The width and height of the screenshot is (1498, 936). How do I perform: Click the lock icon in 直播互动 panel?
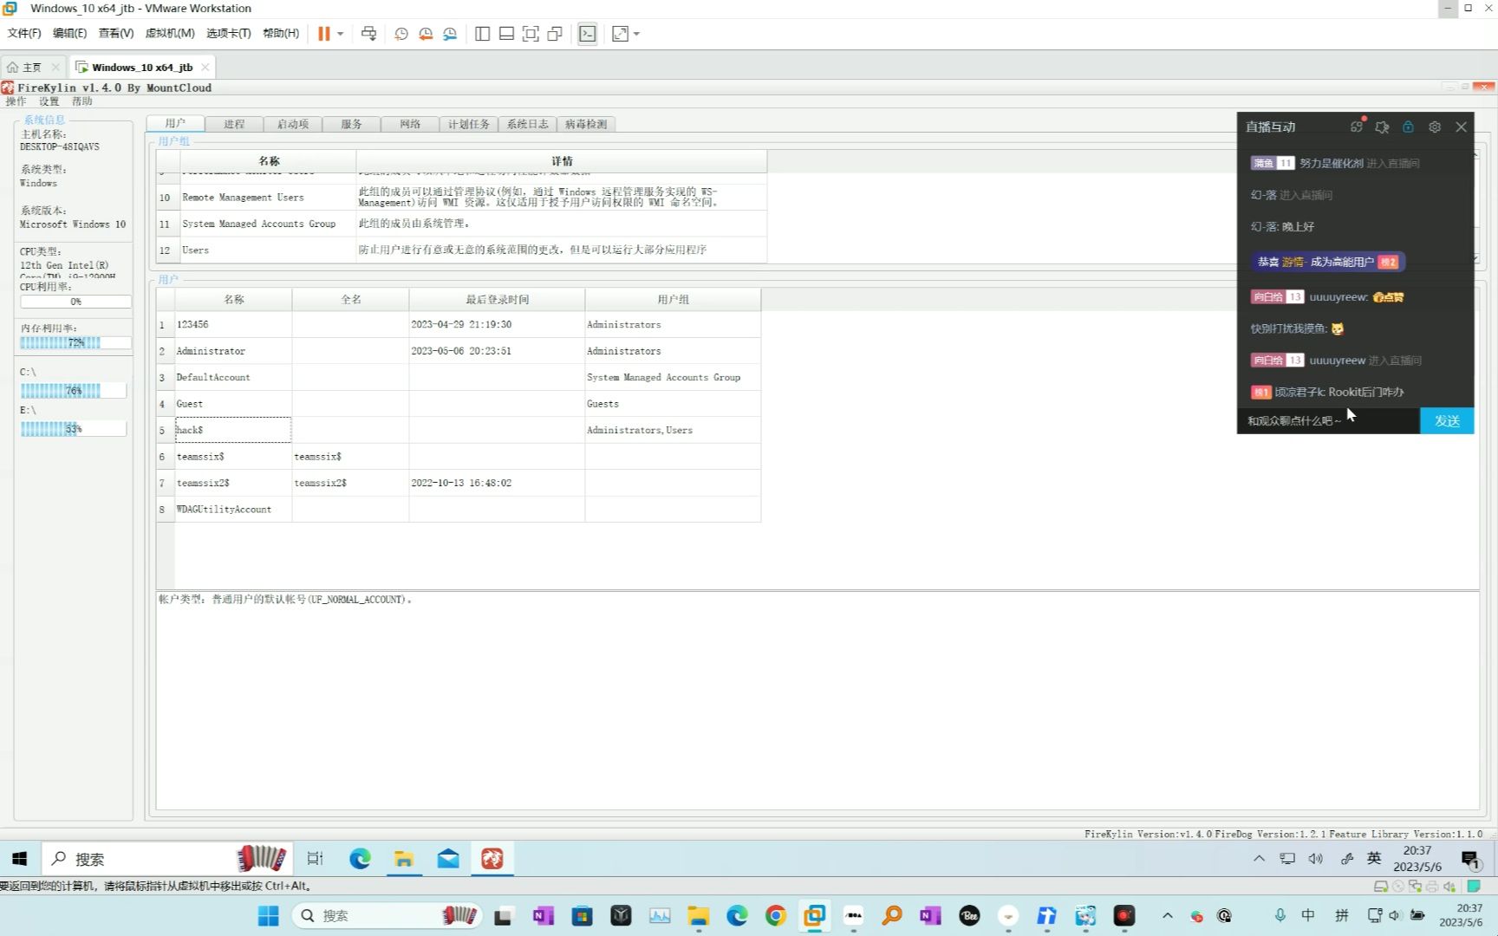tap(1408, 127)
